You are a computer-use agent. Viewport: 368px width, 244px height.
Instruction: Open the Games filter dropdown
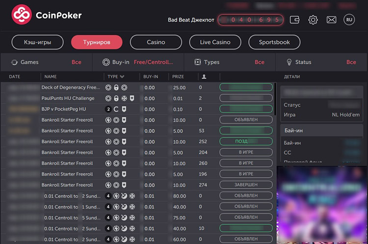pos(46,62)
